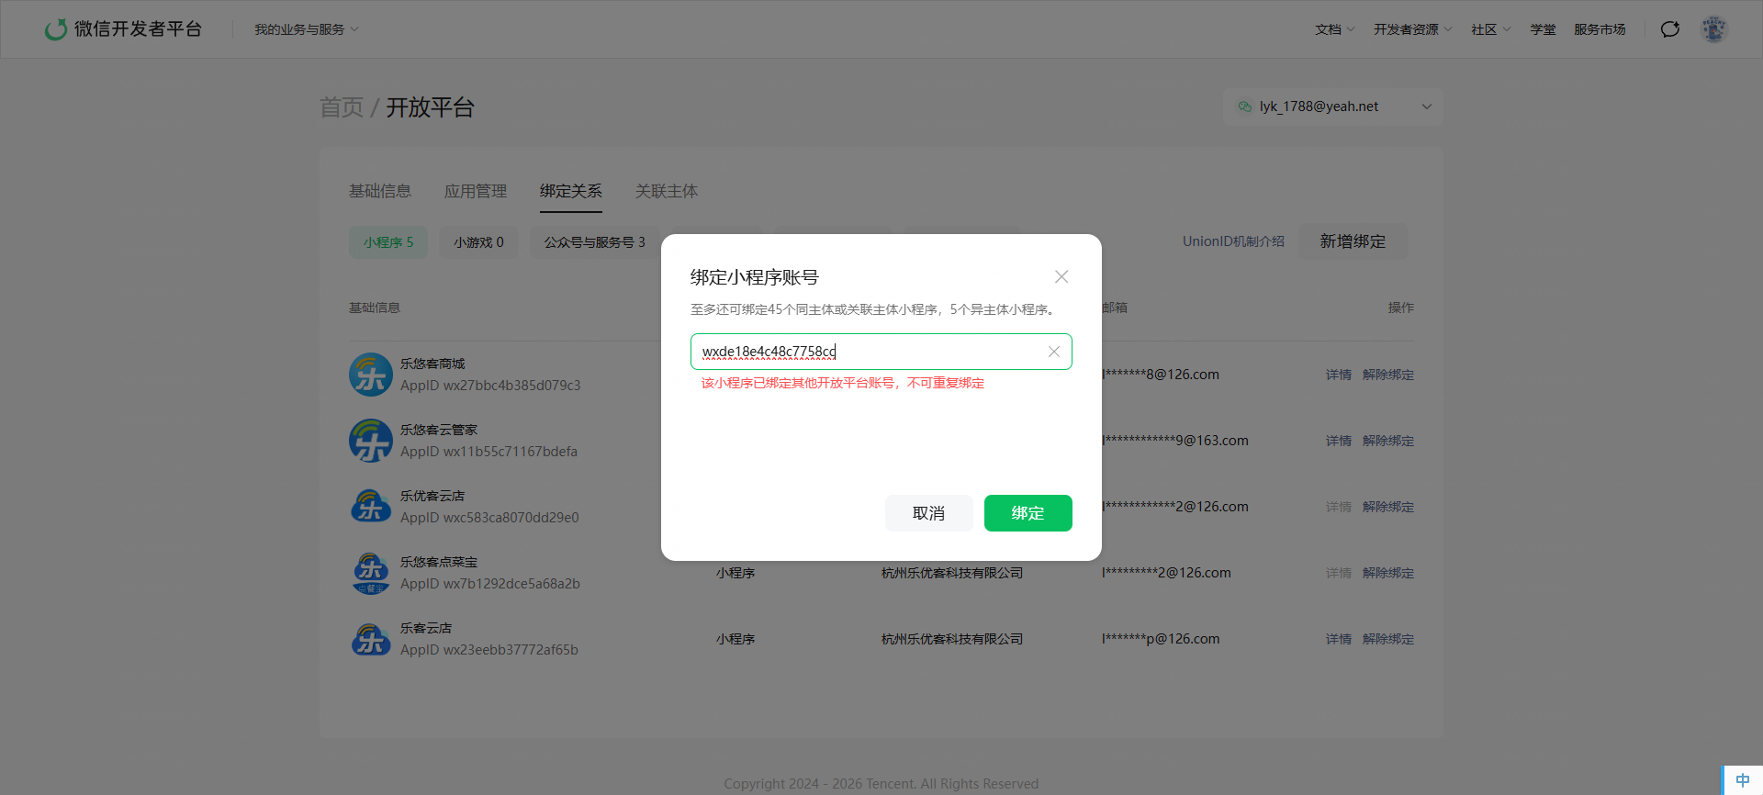This screenshot has height=795, width=1763.
Task: Expand the 文档 menu
Action: click(1335, 29)
